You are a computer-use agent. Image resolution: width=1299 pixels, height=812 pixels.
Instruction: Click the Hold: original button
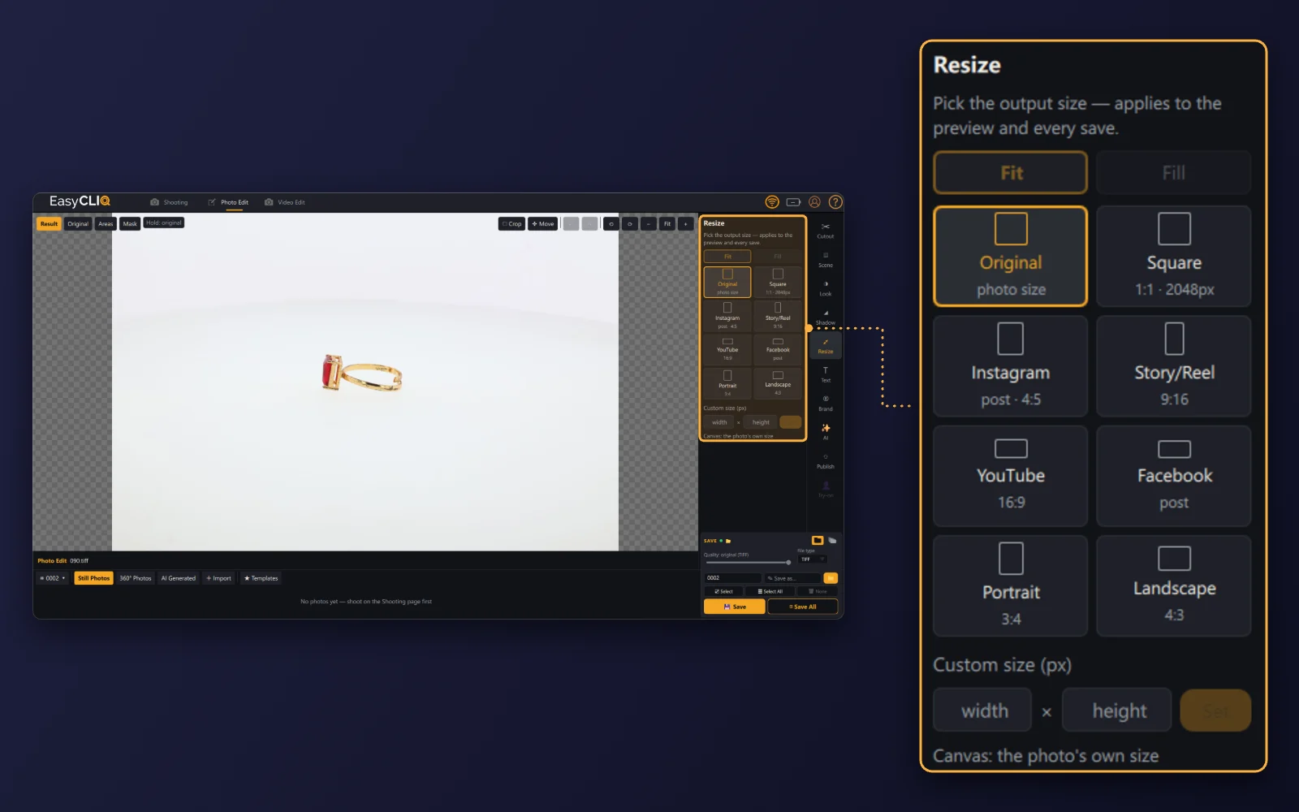[x=164, y=222]
